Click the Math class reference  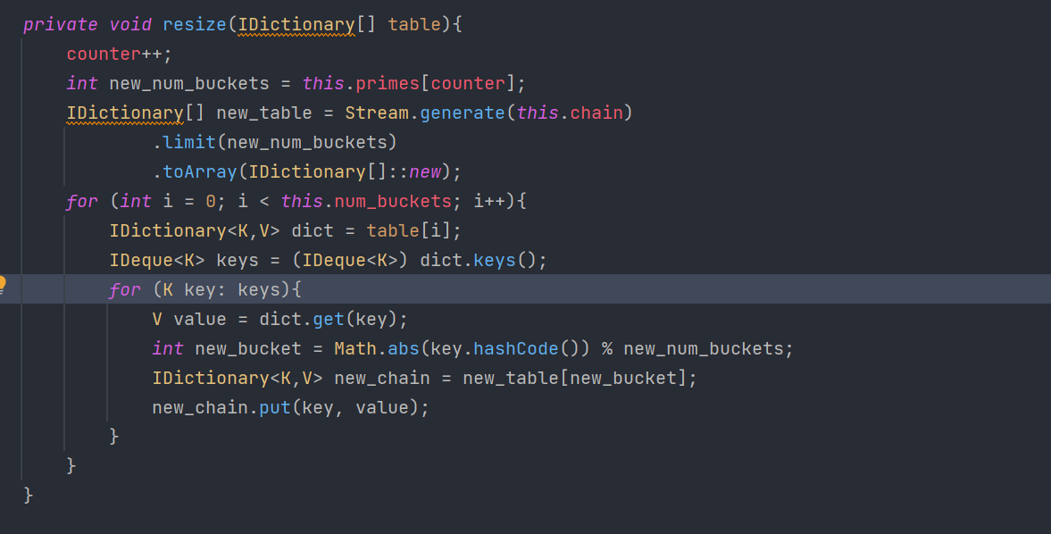click(355, 349)
